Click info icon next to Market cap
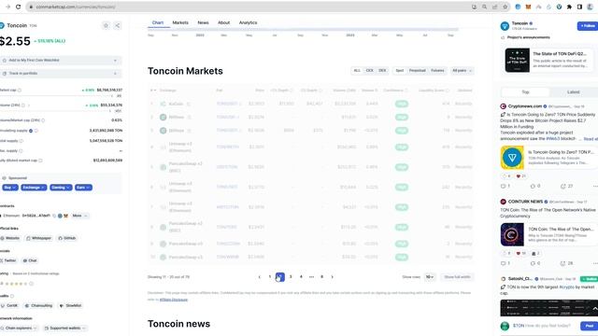 point(20,91)
